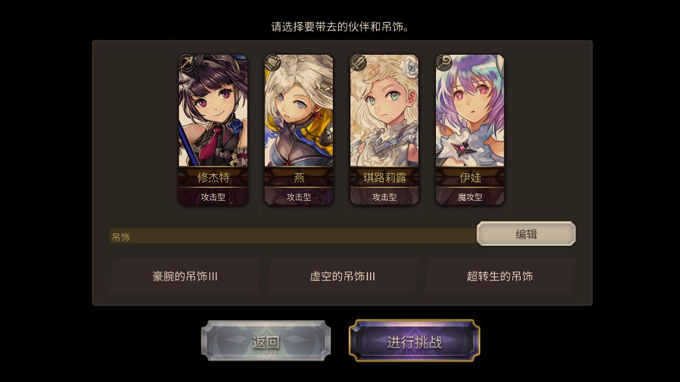Select the 燕 character portrait

point(299,110)
